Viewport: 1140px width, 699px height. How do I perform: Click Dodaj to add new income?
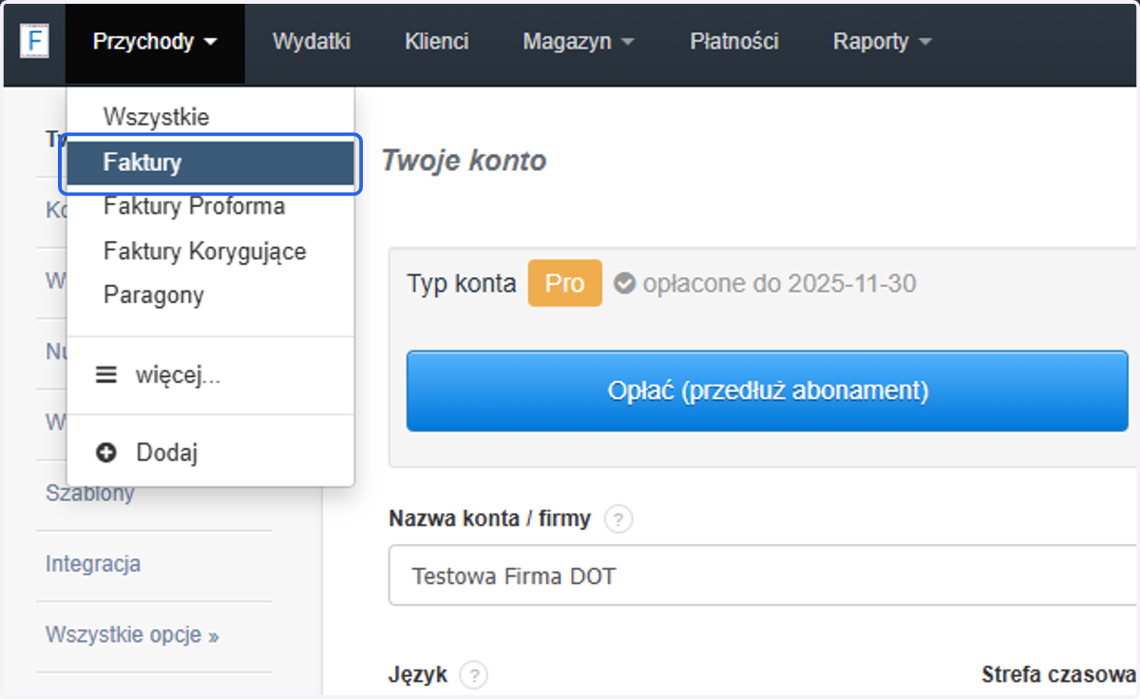(x=211, y=453)
